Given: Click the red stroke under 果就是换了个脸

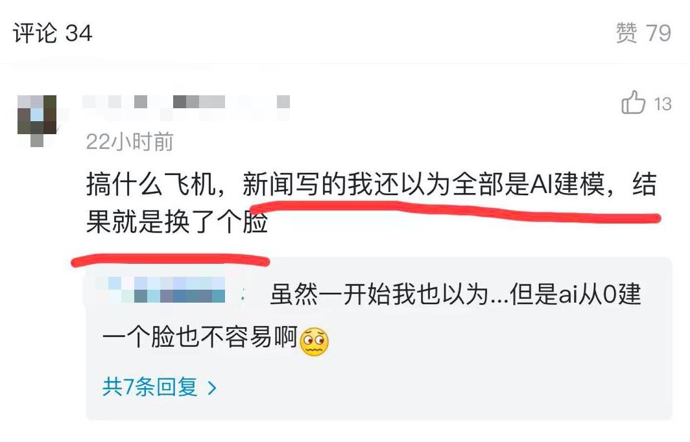Looking at the screenshot, I should click(171, 260).
